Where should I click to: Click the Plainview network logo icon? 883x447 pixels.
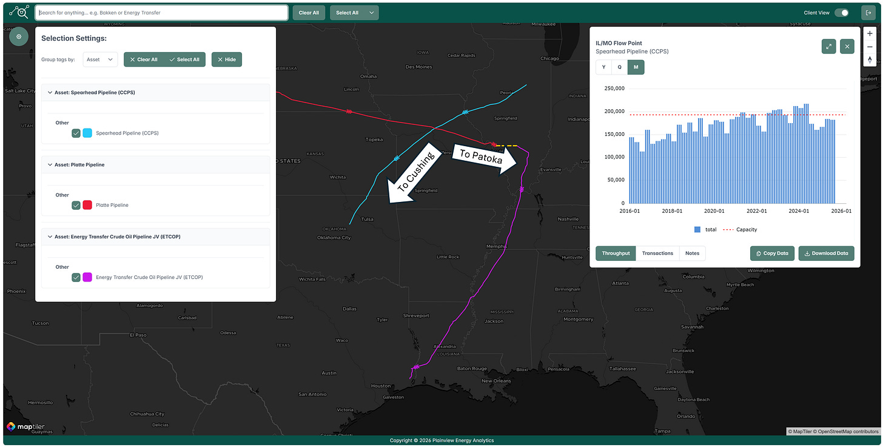click(x=19, y=12)
